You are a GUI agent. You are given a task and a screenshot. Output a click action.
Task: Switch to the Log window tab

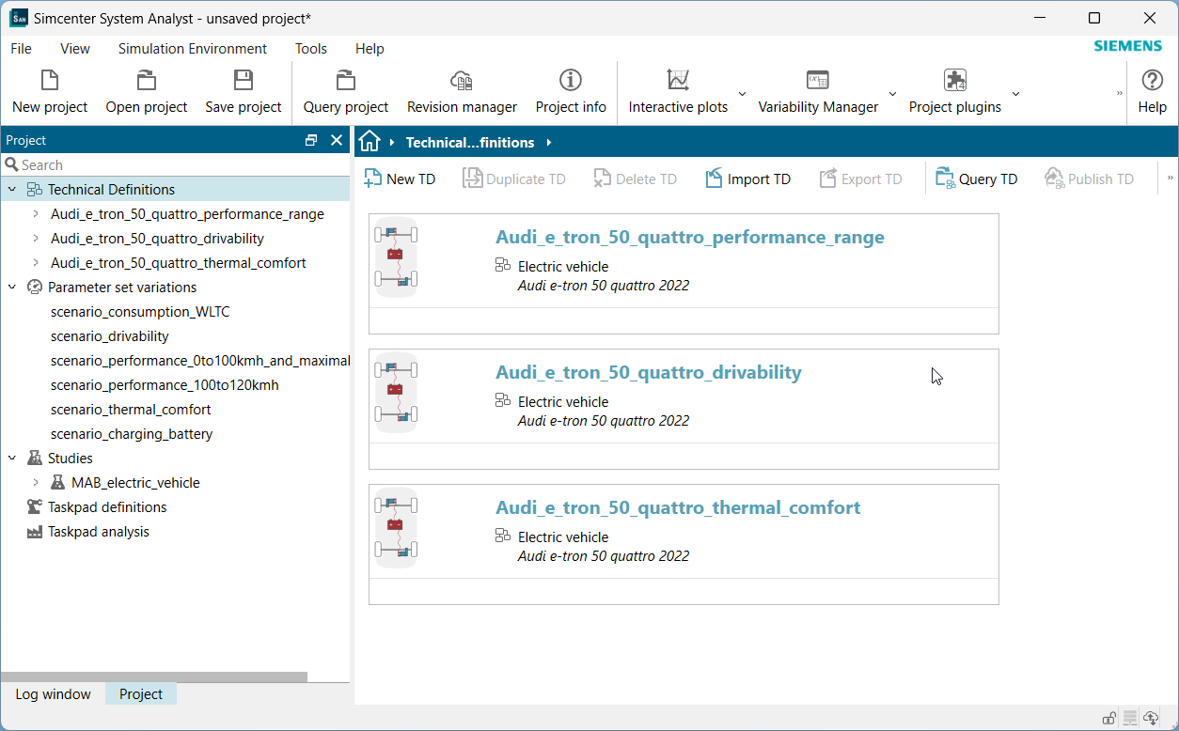tap(53, 694)
